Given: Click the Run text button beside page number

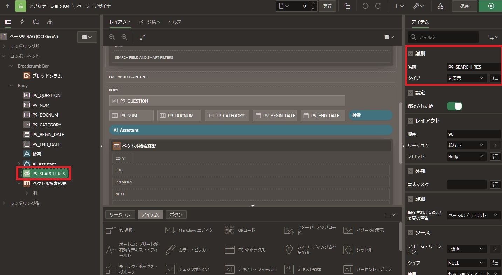Looking at the screenshot, I should pos(327,6).
